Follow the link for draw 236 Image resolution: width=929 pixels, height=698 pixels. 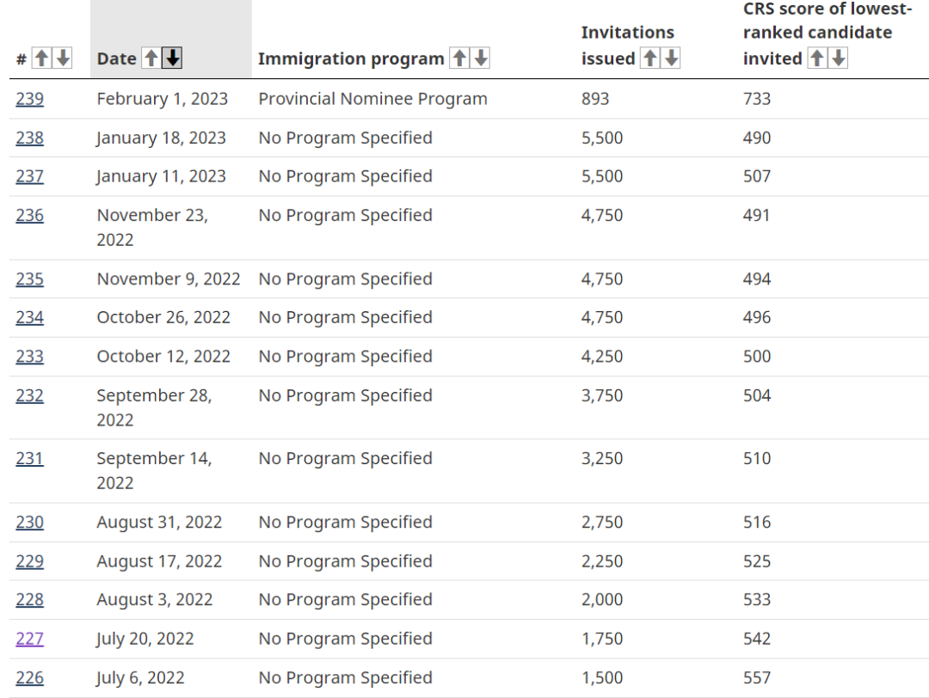point(29,215)
